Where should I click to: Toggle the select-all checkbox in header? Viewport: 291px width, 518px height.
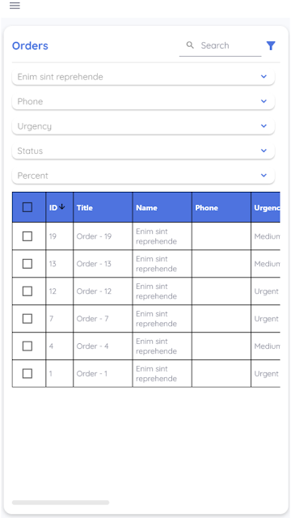(27, 207)
